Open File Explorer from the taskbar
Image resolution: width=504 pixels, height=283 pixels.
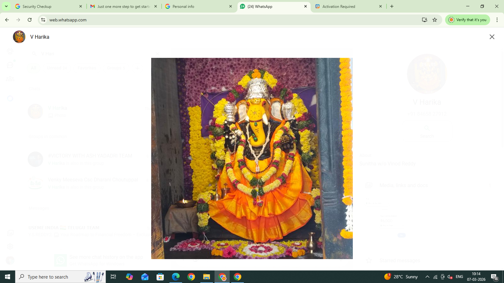pyautogui.click(x=206, y=277)
